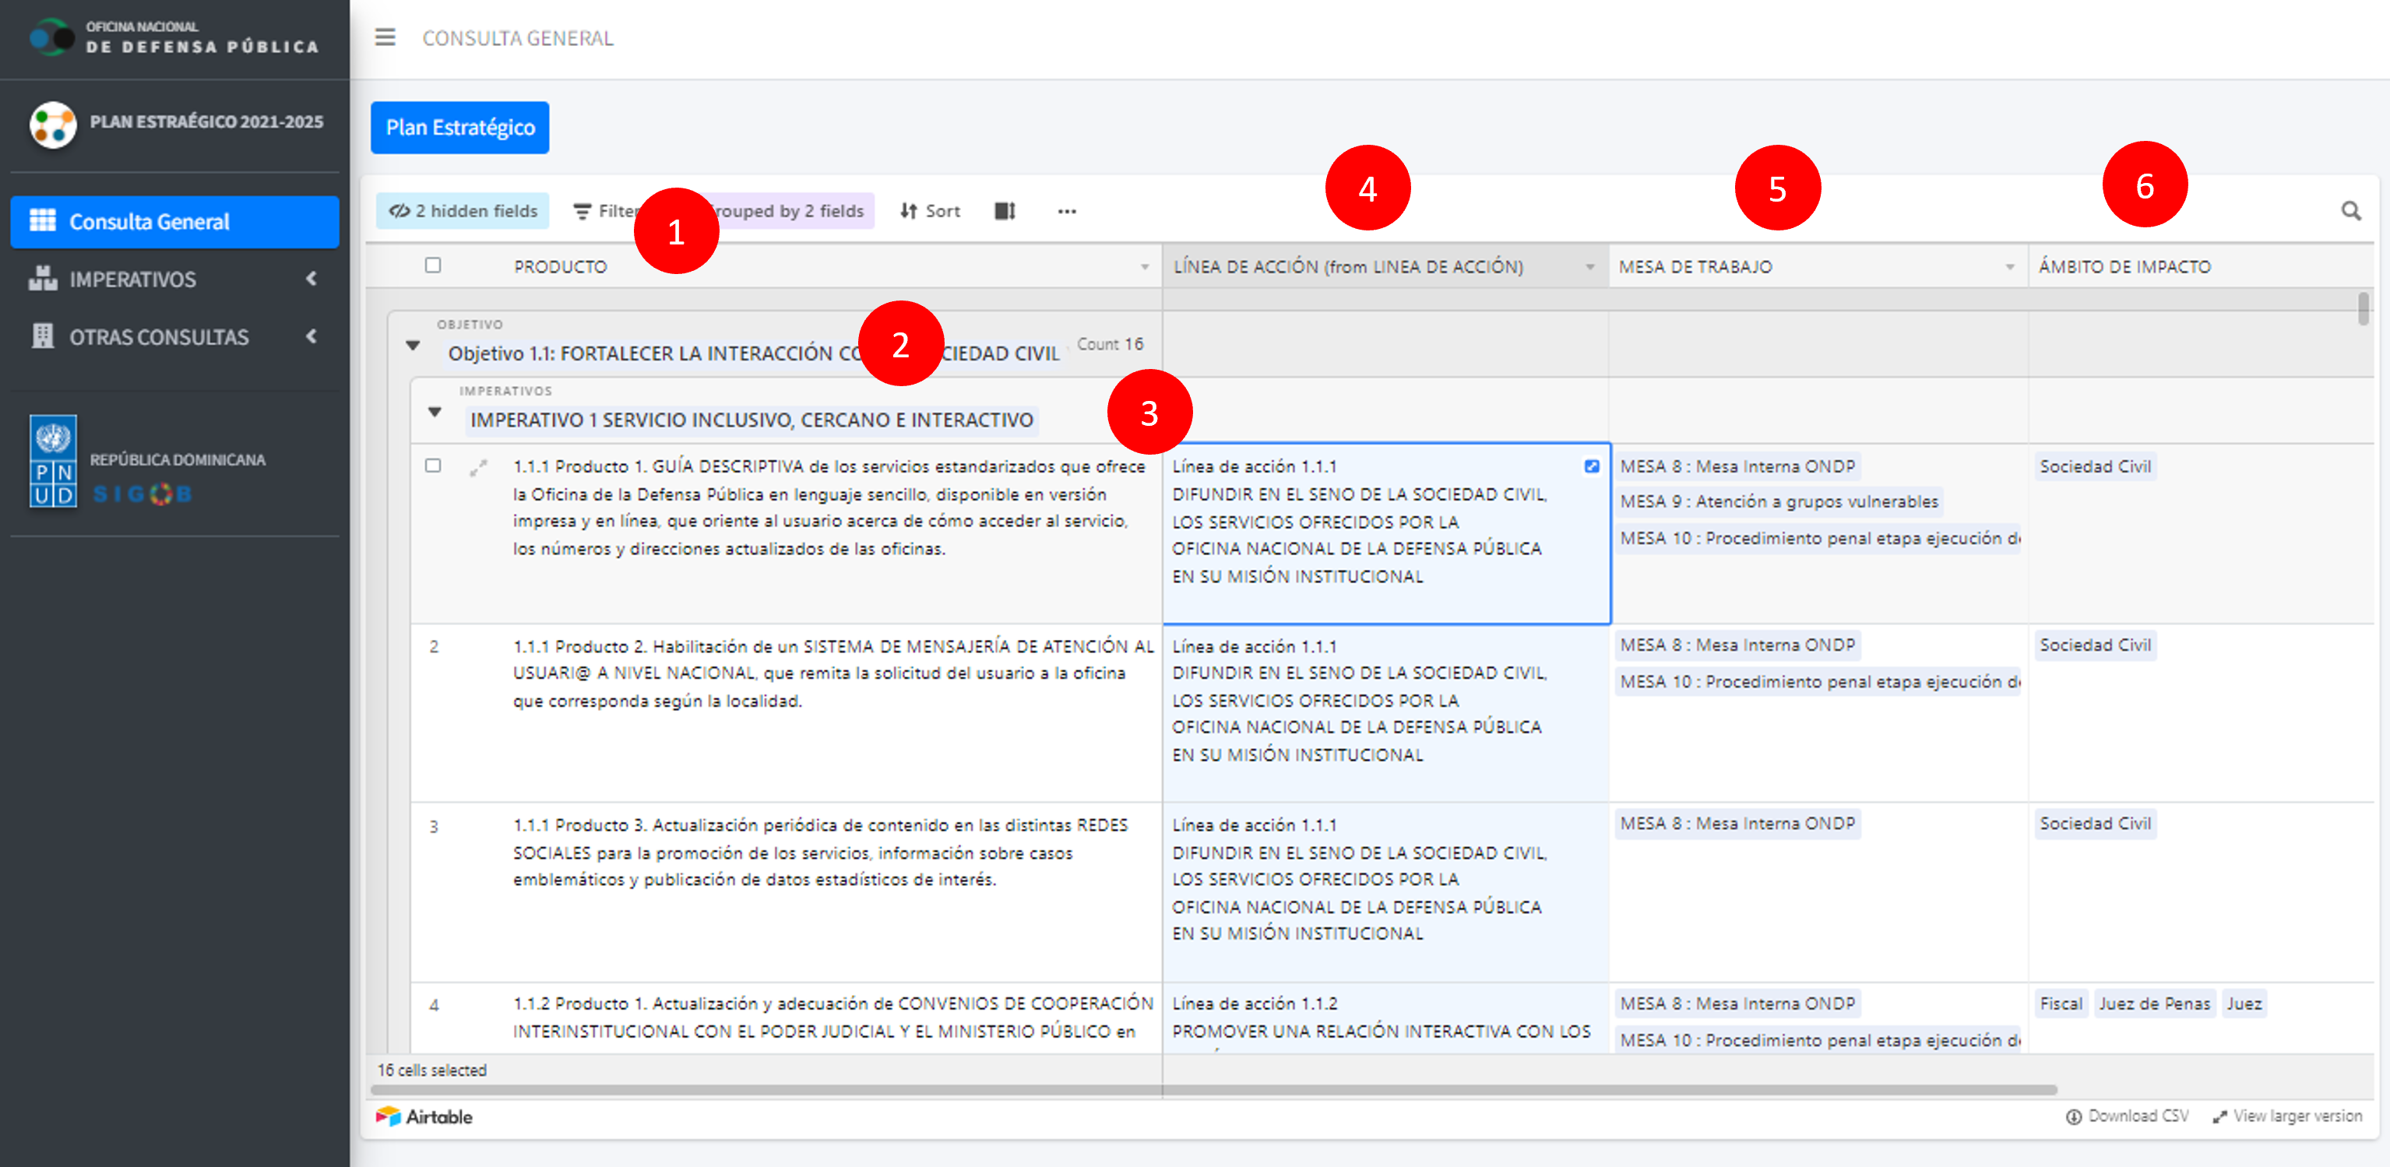Screen dimensions: 2390x1167
Task: Click the horizontal scrollbar at table bottom
Action: (1213, 1089)
